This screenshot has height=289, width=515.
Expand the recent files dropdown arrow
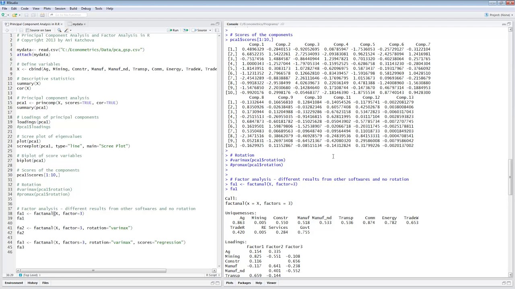(x=19, y=15)
